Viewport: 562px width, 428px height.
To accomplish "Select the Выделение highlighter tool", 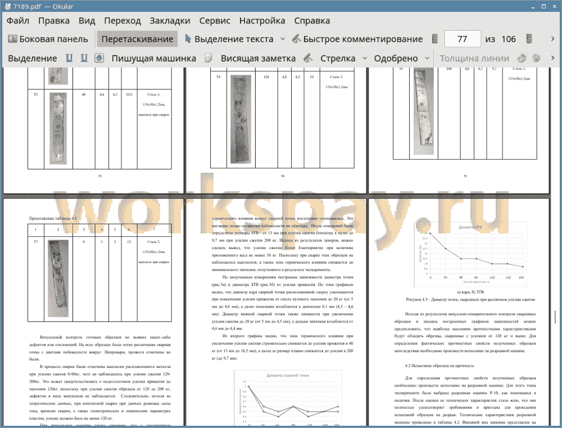I will tap(32, 58).
